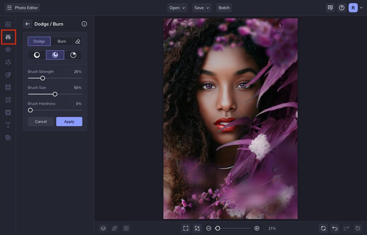Open the Textures sidebar icon
Image resolution: width=367 pixels, height=235 pixels.
(8, 137)
